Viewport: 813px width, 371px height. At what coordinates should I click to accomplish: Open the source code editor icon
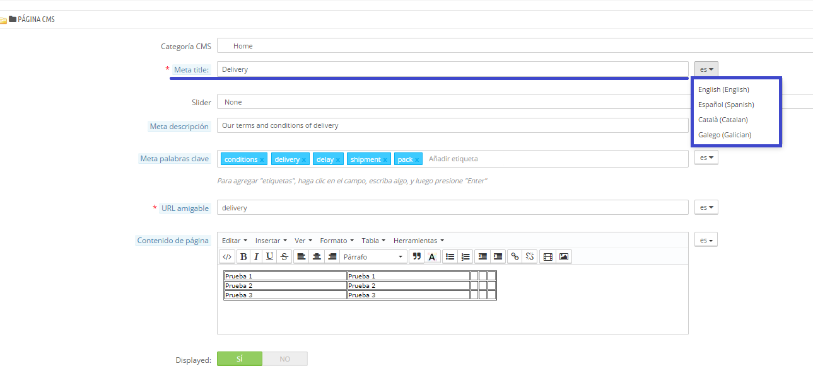pos(227,256)
